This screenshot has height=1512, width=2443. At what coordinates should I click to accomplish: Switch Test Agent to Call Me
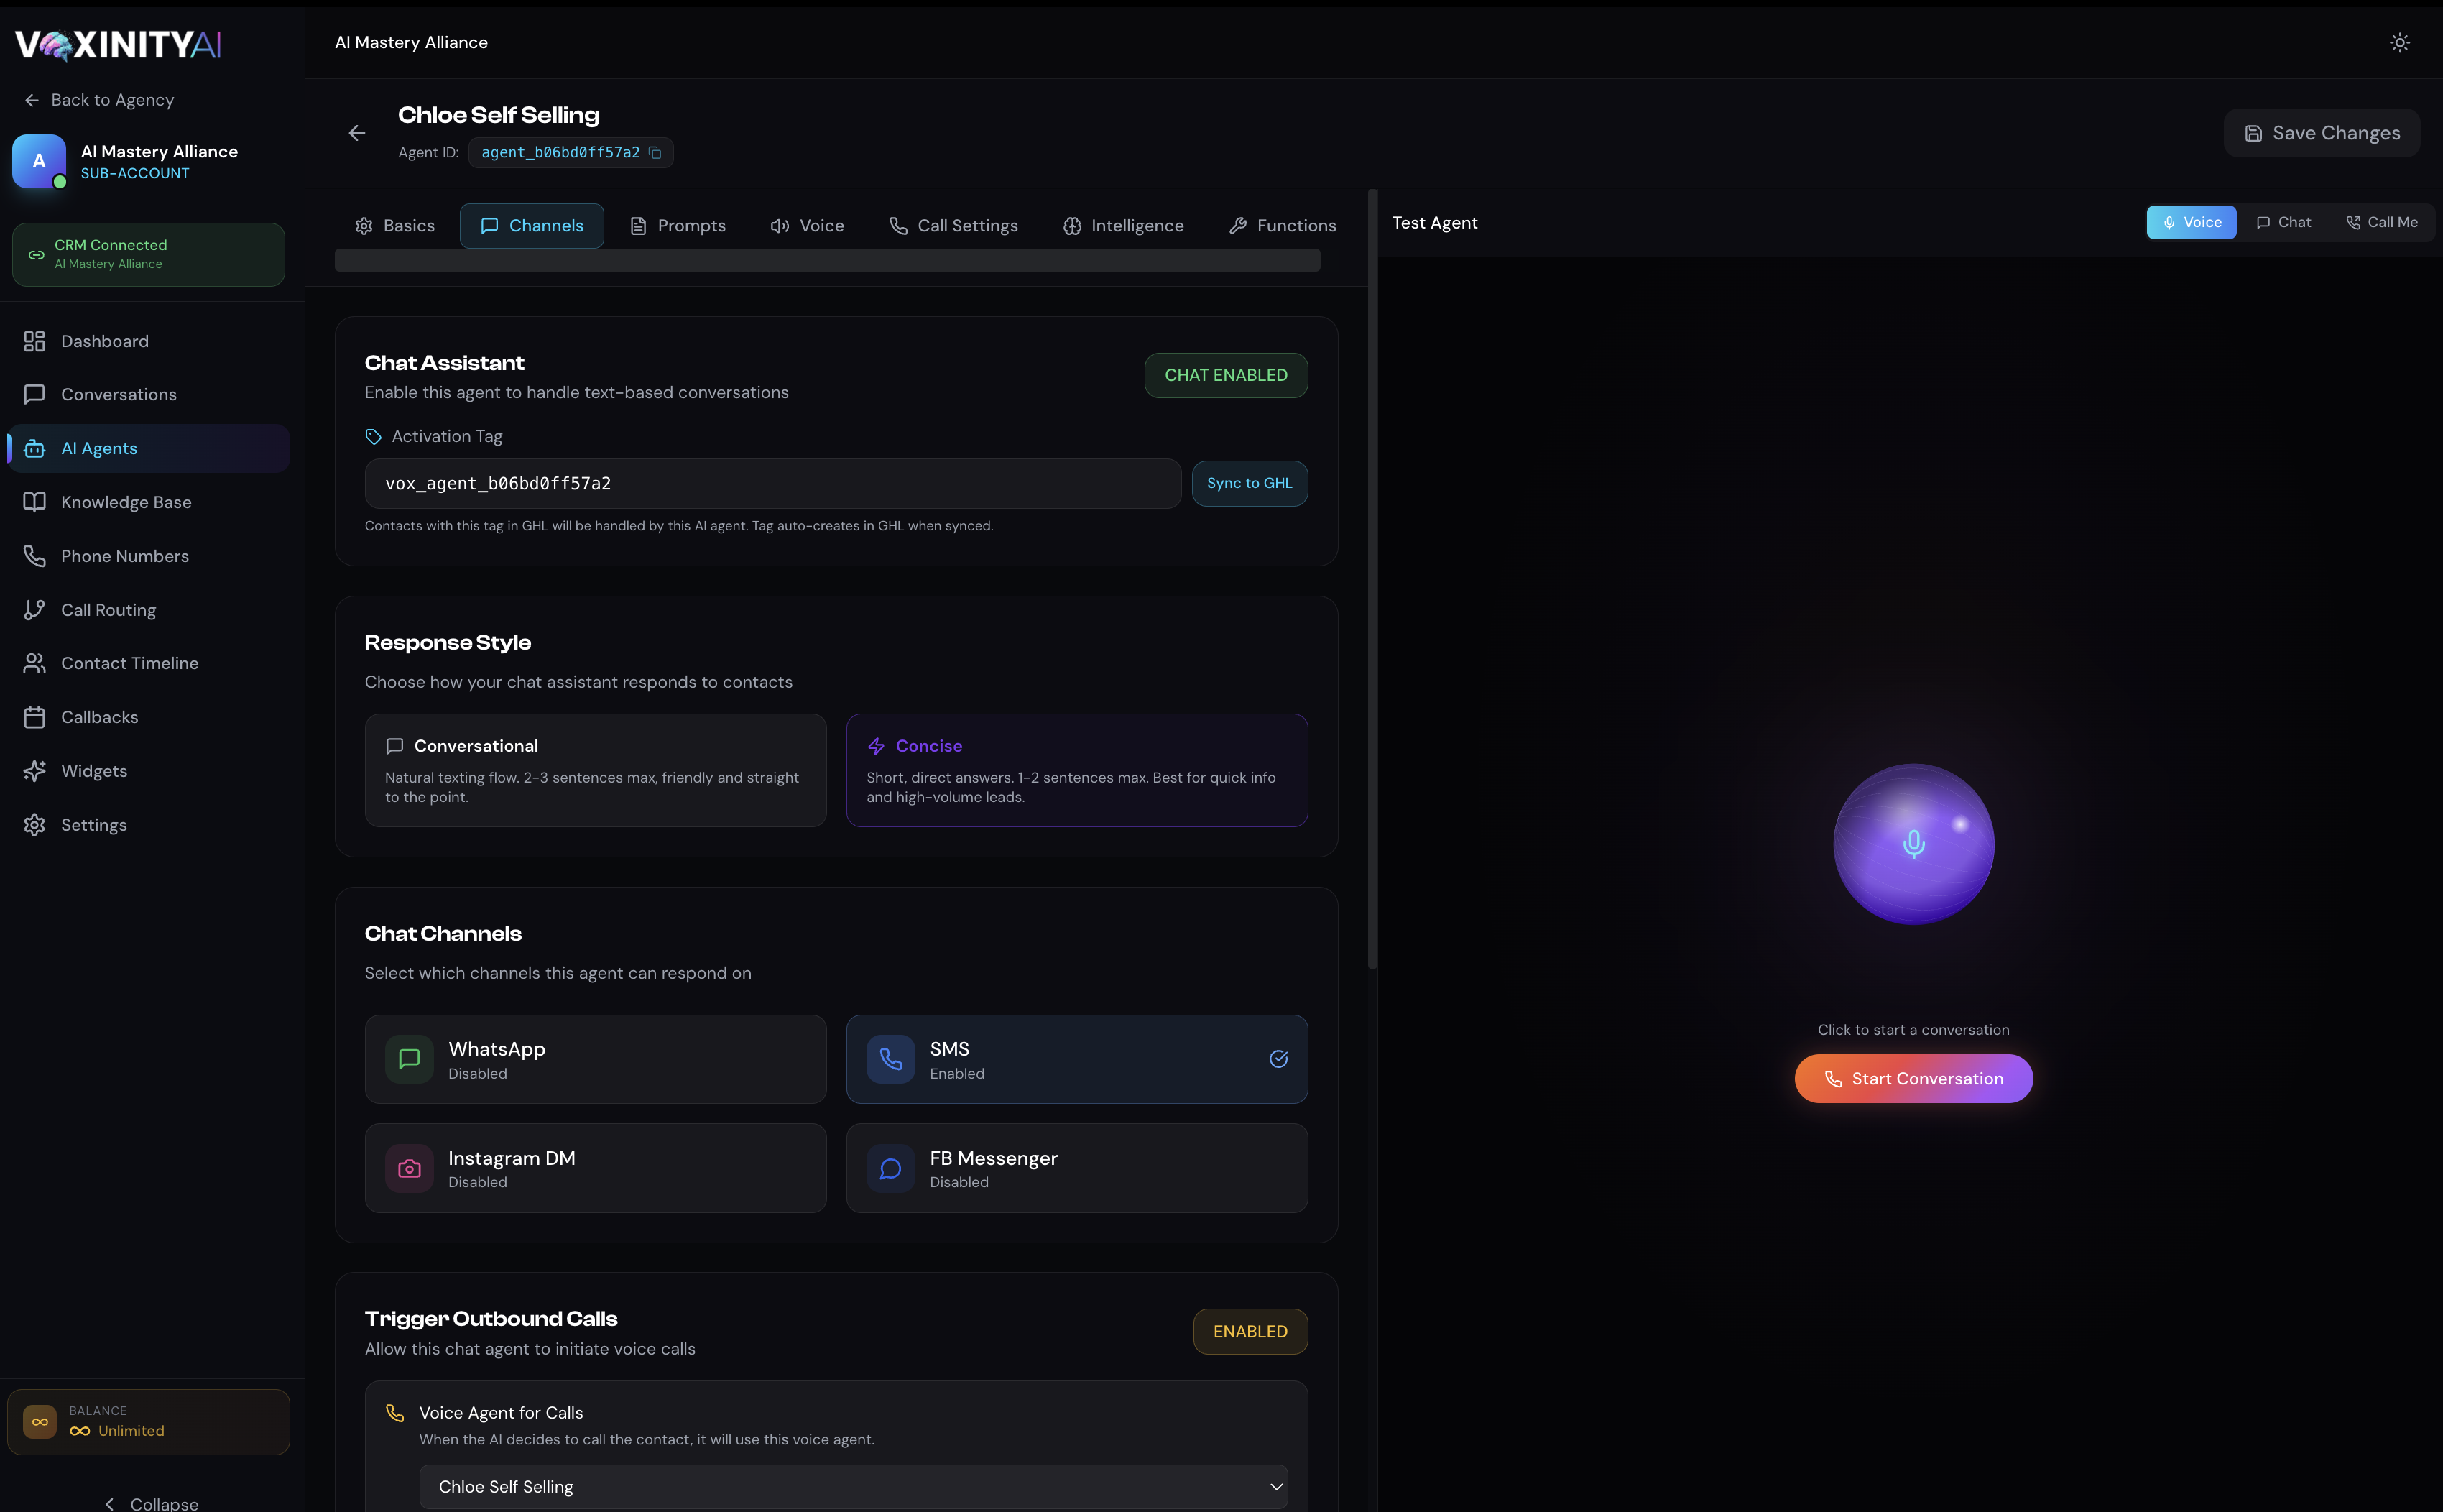[2382, 222]
